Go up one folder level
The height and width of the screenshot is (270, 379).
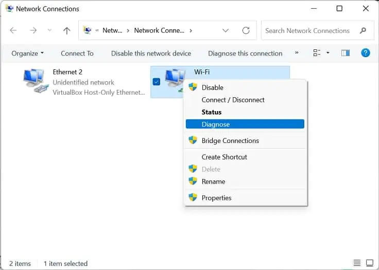coord(66,30)
